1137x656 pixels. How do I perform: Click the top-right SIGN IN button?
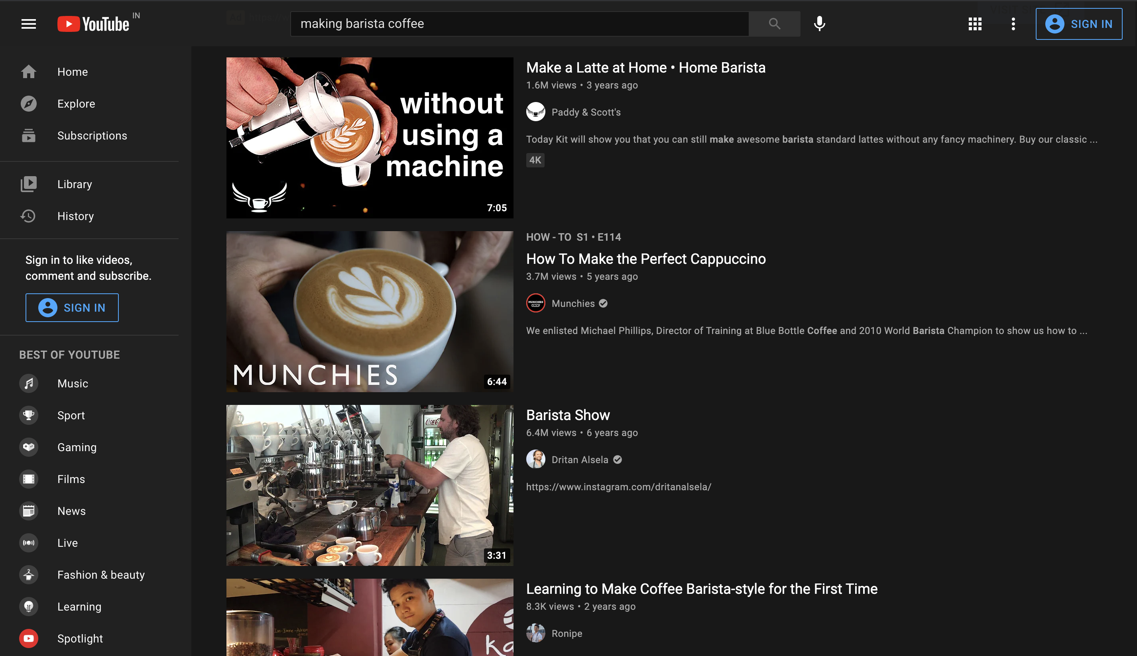(1078, 24)
